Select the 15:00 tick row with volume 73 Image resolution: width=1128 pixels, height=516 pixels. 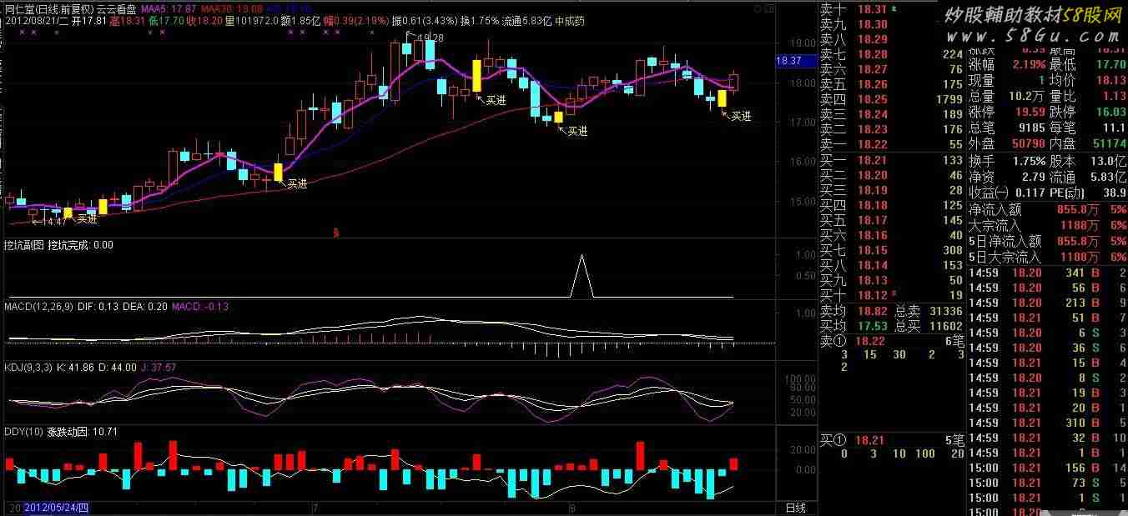click(1048, 483)
